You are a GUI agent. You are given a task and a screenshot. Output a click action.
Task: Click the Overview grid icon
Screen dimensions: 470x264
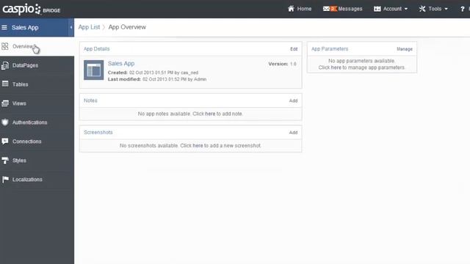point(5,46)
